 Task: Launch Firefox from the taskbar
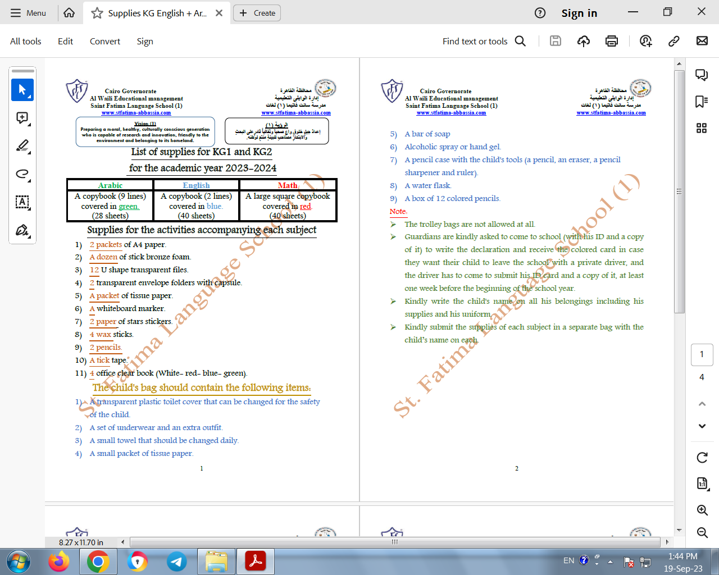(58, 562)
